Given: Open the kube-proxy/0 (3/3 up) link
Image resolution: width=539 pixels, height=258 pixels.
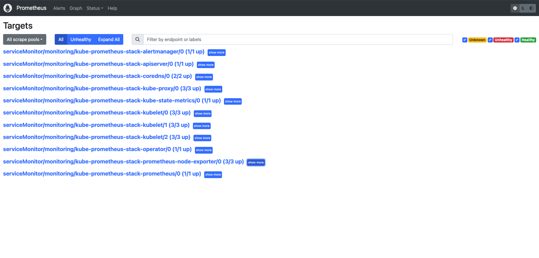Looking at the screenshot, I should pos(102,89).
